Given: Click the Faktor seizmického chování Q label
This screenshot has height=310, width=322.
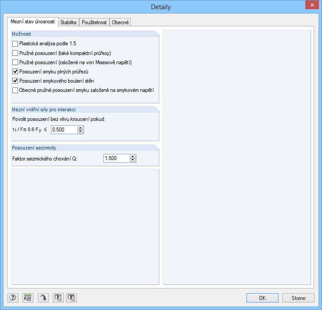Looking at the screenshot, I should coord(45,159).
